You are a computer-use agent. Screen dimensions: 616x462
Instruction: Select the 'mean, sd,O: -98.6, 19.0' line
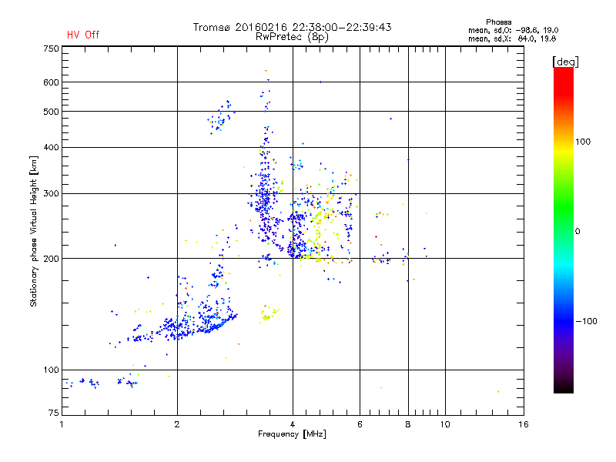513,30
